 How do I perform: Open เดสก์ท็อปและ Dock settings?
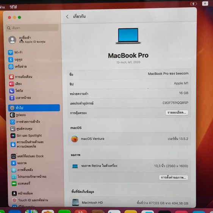coord(27,156)
